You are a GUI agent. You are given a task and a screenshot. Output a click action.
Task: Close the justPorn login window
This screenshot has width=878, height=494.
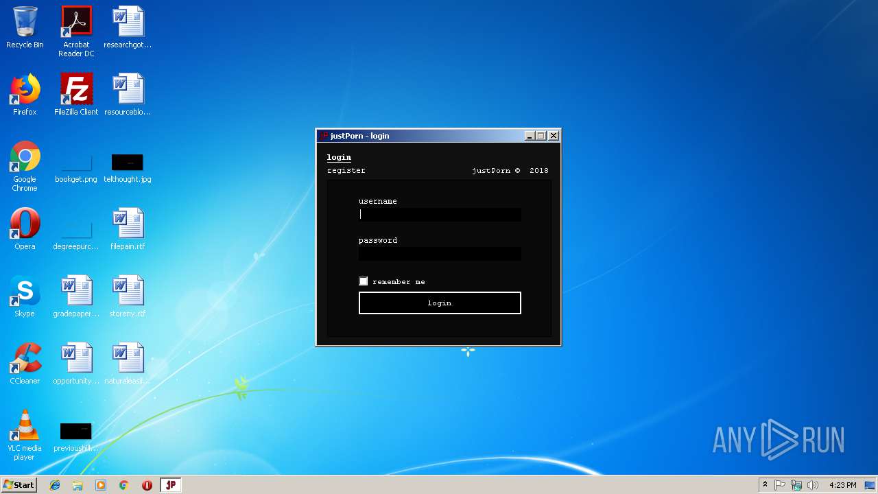pyautogui.click(x=554, y=136)
